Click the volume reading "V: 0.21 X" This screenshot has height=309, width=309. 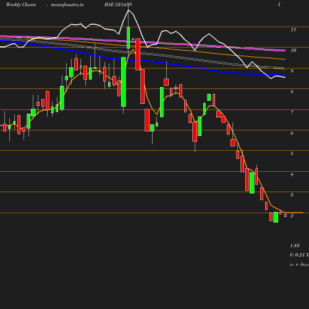299,255
